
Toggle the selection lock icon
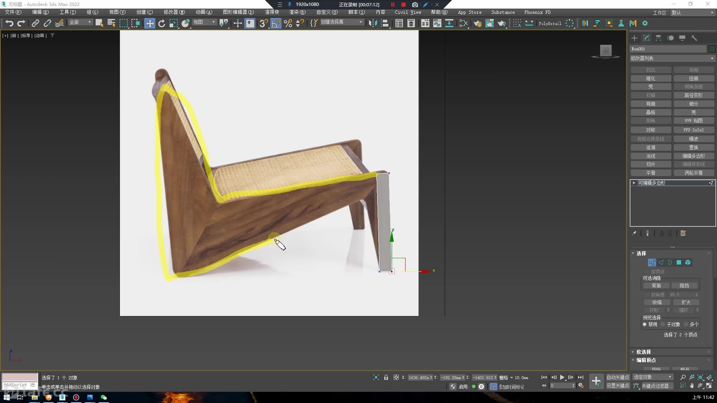pos(386,377)
